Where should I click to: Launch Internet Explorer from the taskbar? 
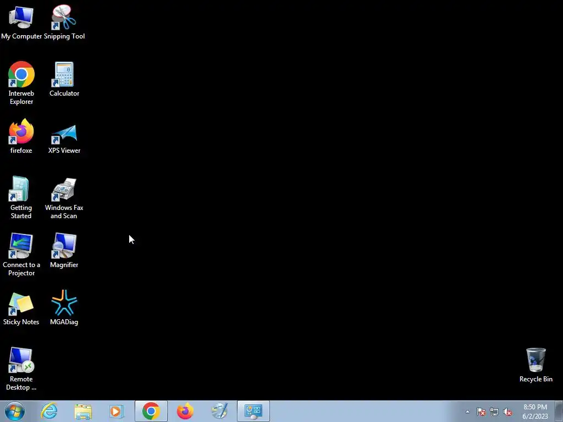click(x=49, y=411)
